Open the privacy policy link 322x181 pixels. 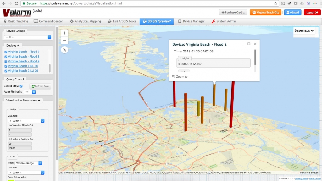tap(302, 179)
